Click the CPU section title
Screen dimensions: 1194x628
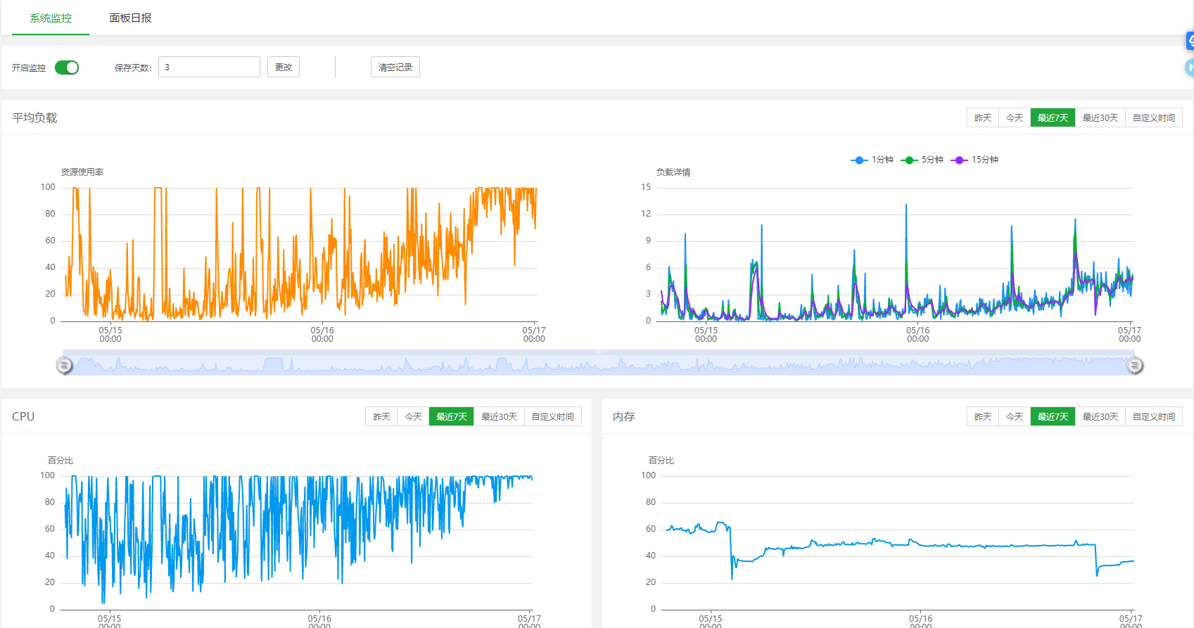[23, 416]
